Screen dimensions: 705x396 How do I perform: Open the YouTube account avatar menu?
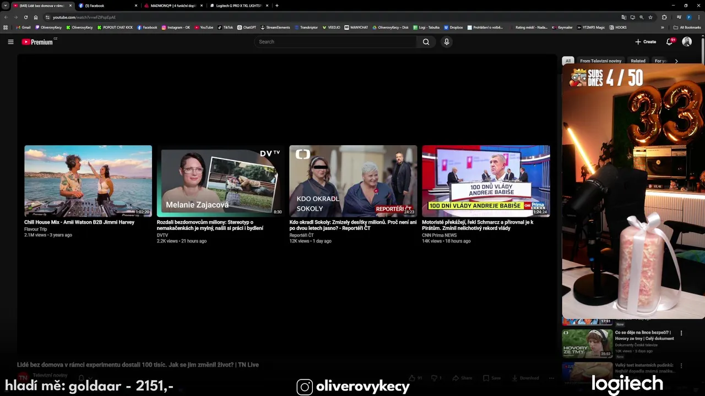pyautogui.click(x=687, y=42)
